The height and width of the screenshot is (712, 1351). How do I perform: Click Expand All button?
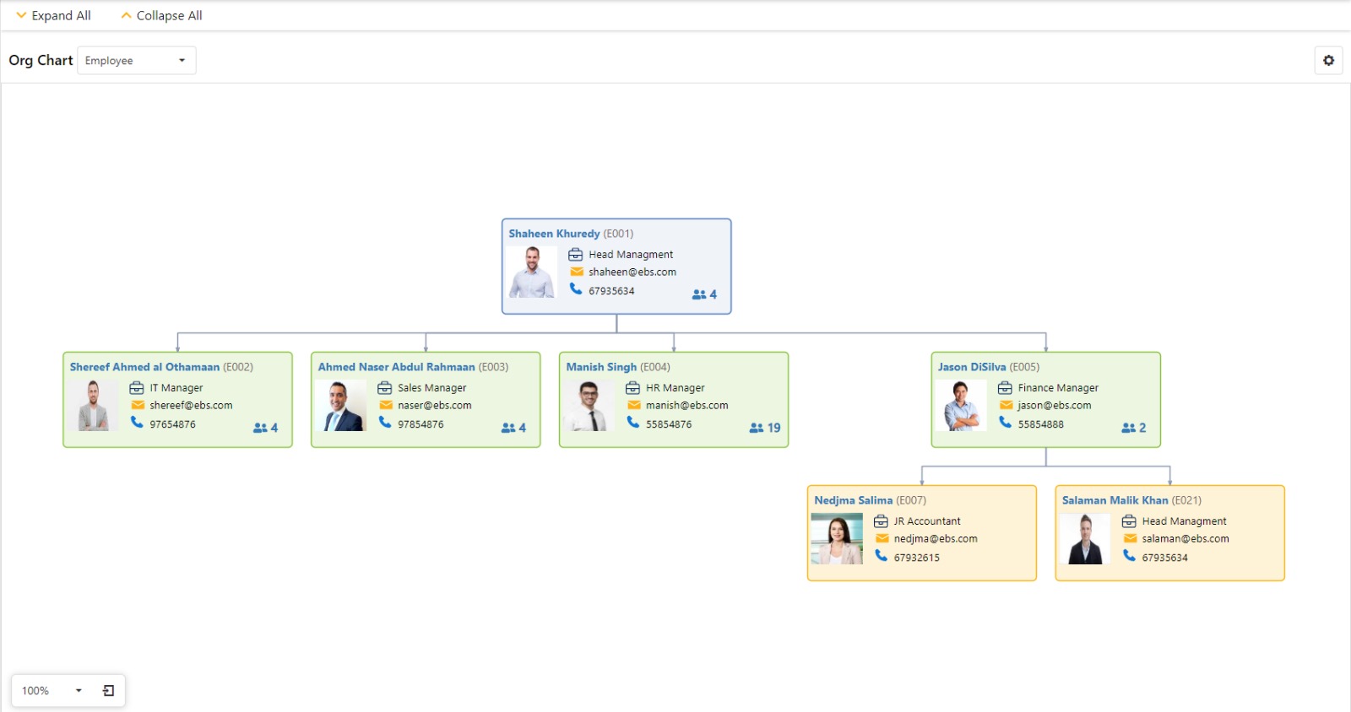tap(53, 15)
